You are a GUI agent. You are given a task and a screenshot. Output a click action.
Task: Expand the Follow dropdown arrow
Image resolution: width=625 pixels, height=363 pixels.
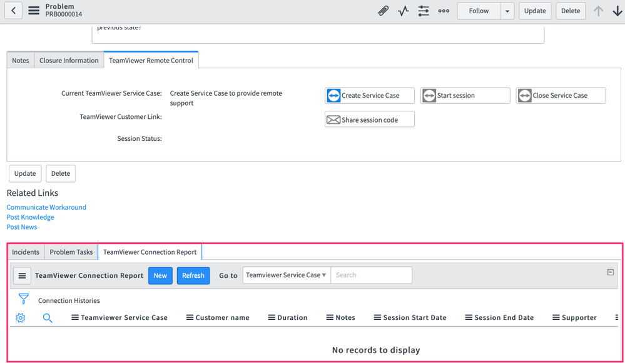tap(507, 11)
